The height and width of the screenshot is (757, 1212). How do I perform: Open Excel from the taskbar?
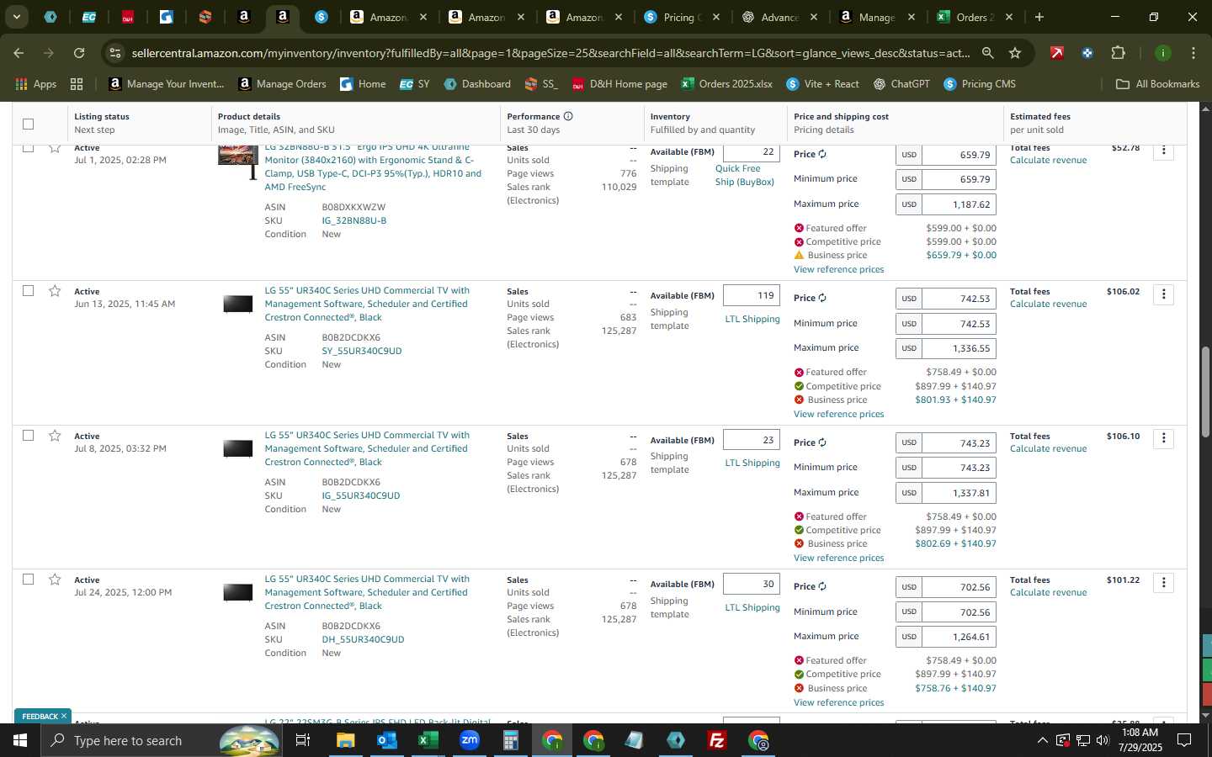428,740
